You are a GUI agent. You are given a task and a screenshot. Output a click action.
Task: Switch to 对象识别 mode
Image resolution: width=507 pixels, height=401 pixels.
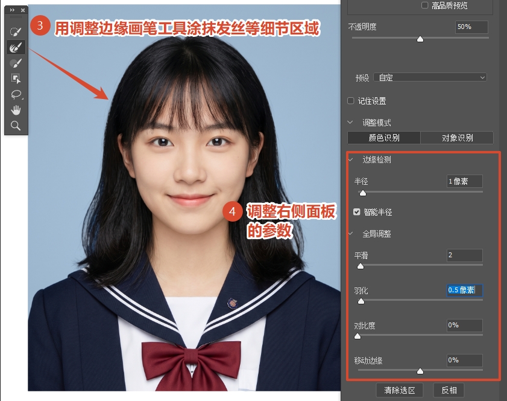(x=456, y=137)
